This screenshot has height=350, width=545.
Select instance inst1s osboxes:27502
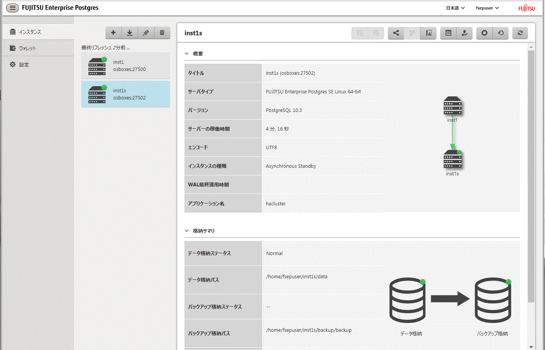[126, 94]
